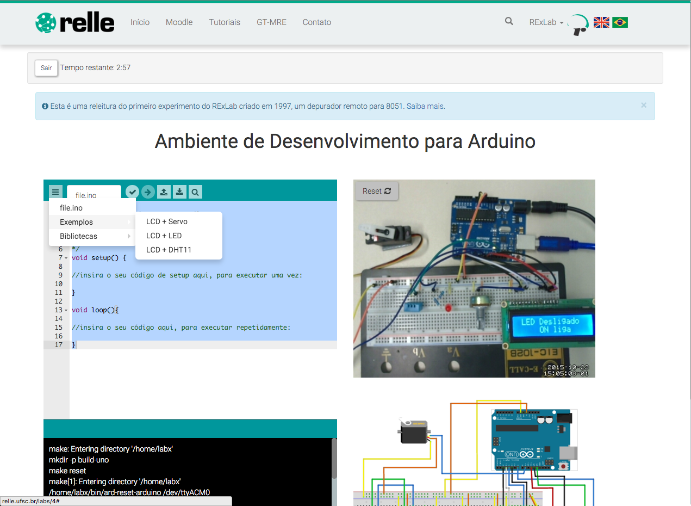Open the Contato page
Viewport: 691px width, 506px height.
tap(317, 22)
